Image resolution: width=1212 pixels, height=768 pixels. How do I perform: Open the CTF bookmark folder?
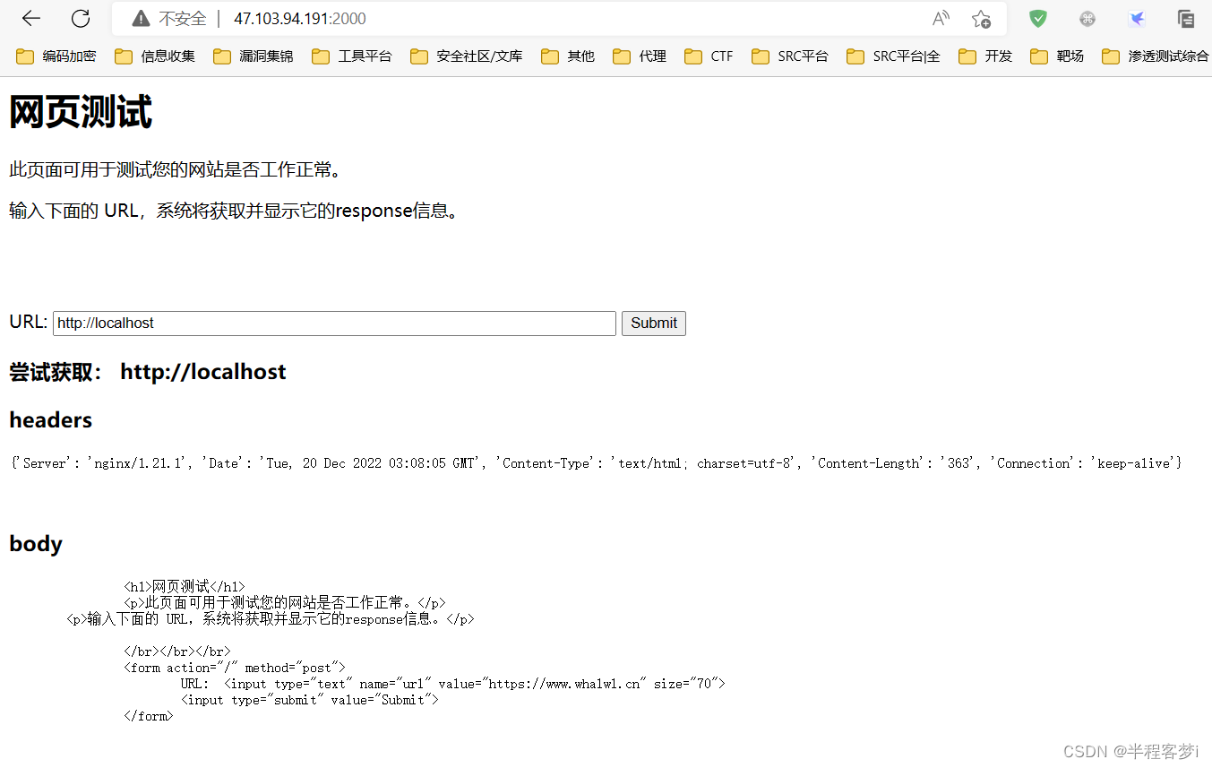tap(709, 56)
